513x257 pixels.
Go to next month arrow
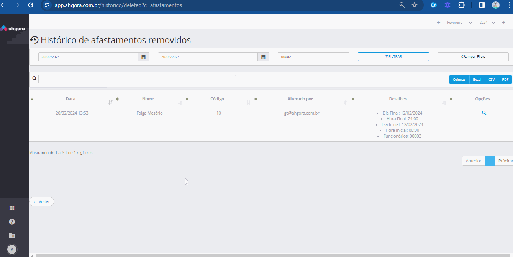(x=503, y=23)
